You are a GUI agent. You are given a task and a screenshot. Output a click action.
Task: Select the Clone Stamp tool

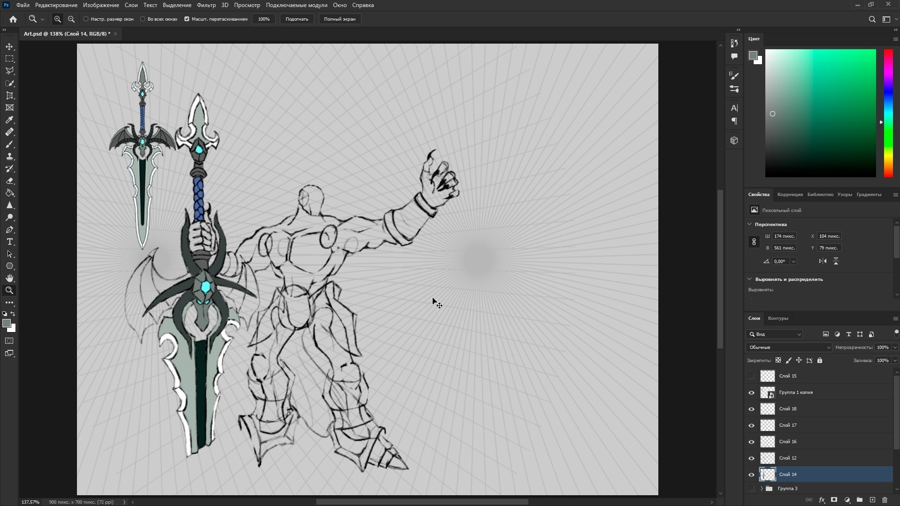9,157
